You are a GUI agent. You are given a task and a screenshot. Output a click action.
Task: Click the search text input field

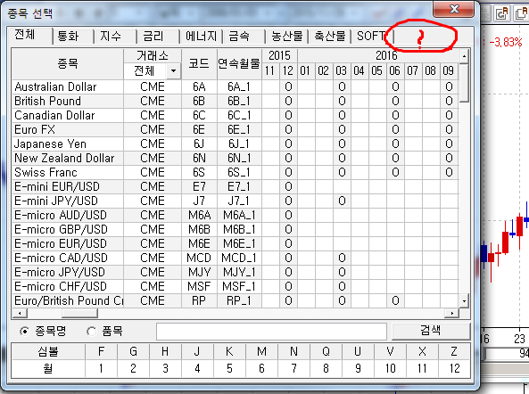pos(271,332)
